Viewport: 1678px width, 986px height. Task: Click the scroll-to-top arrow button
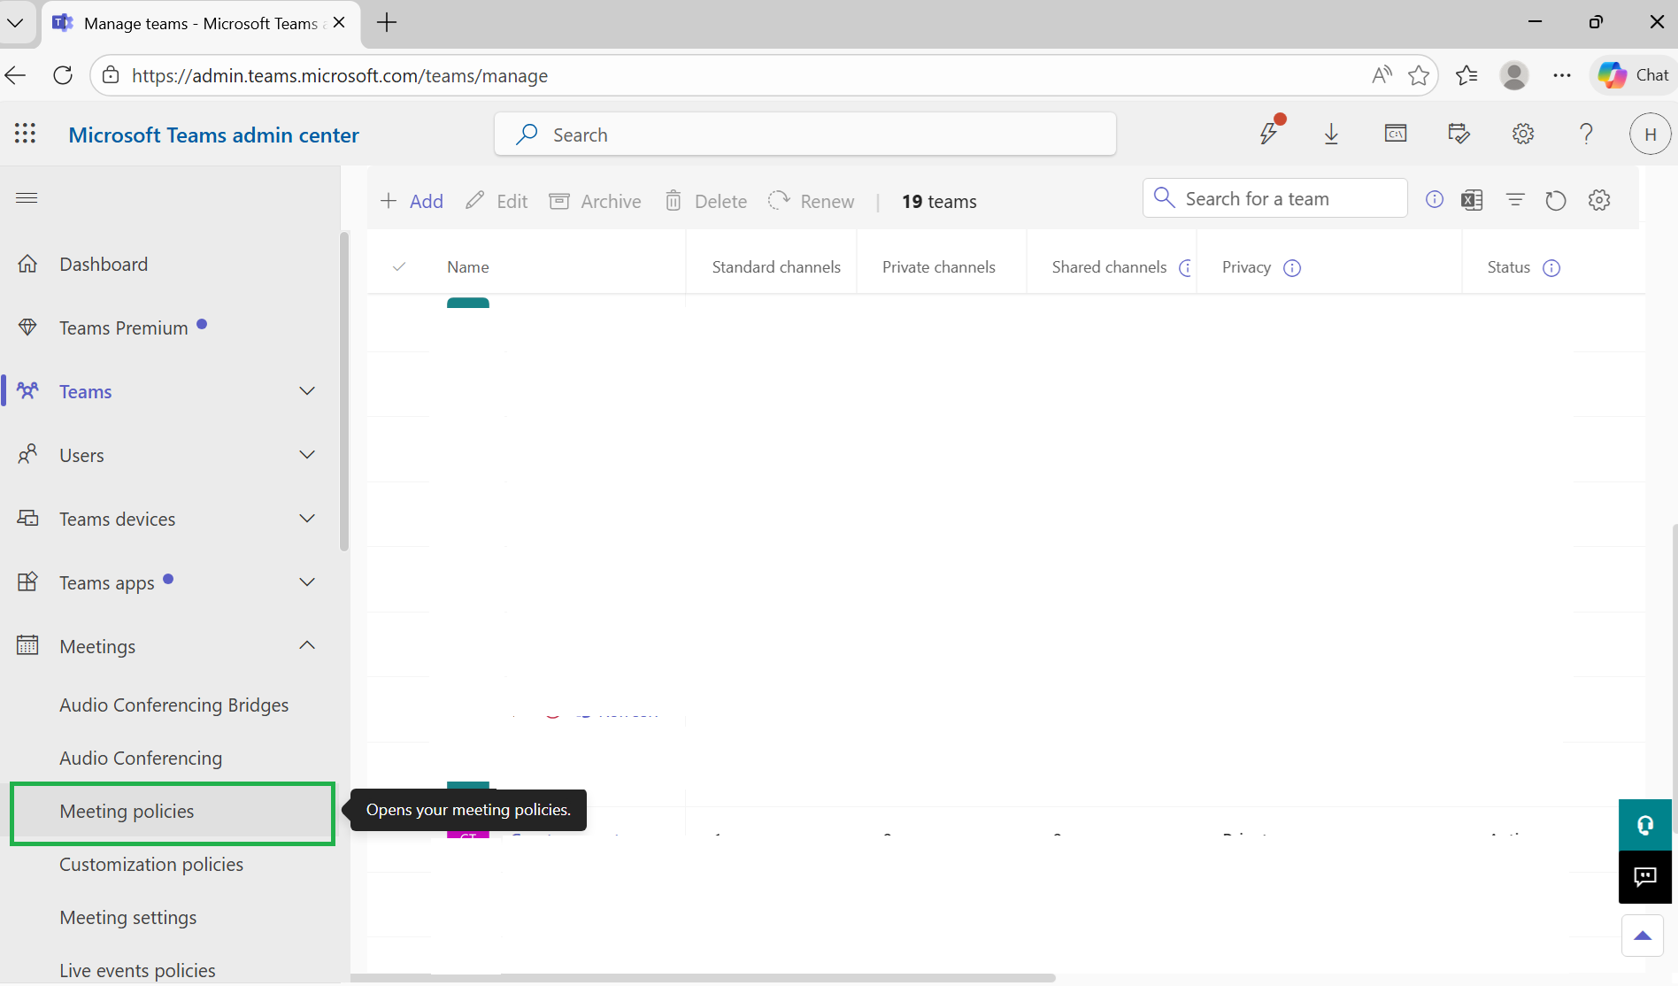(1643, 936)
